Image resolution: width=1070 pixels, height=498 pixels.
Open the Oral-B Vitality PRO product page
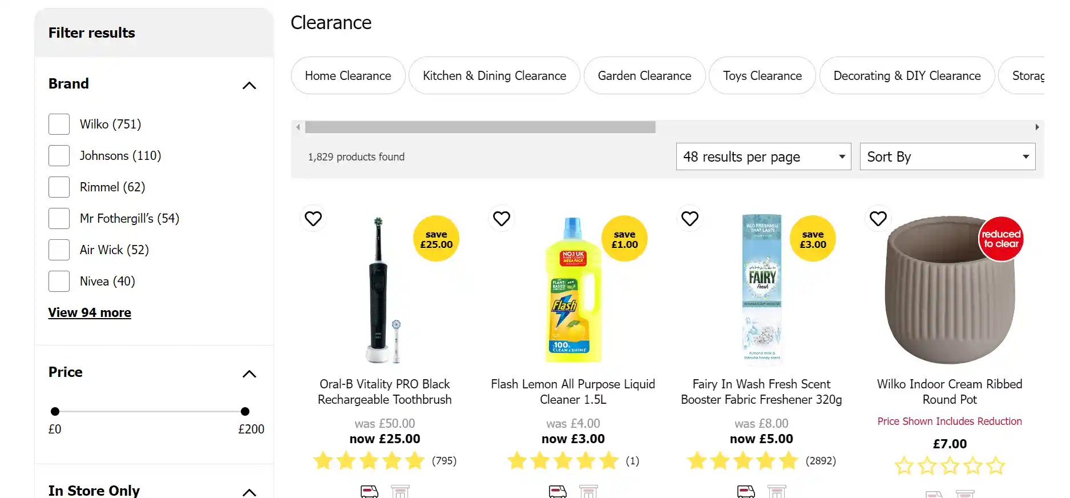(x=384, y=392)
